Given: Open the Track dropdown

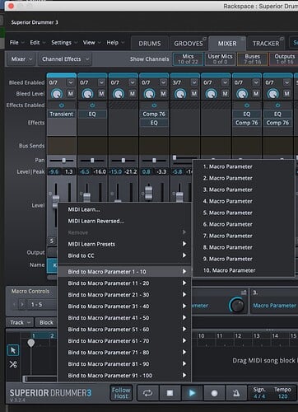Looking at the screenshot, I should [20, 322].
